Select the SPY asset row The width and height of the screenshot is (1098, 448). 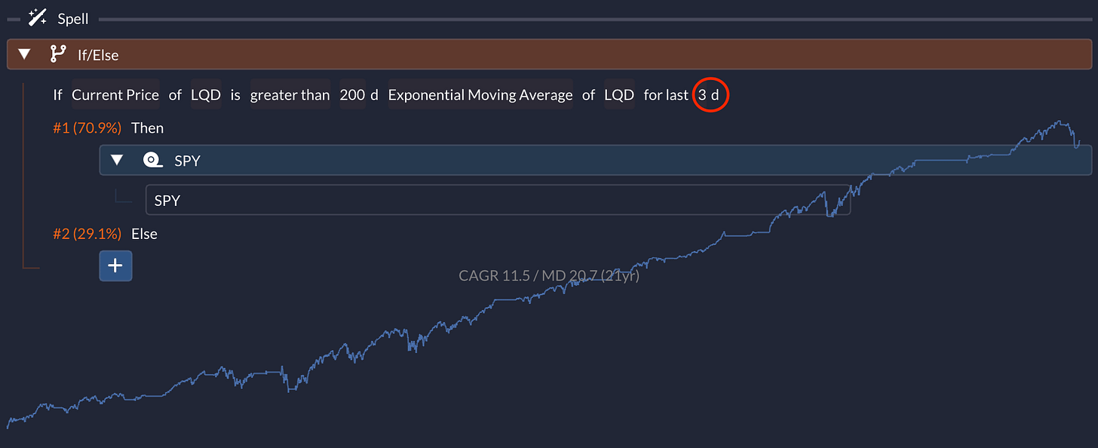[498, 200]
